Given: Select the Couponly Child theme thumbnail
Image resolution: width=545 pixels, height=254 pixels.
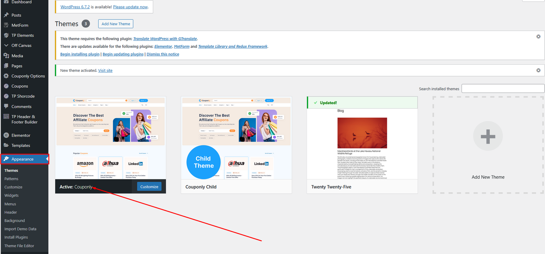Looking at the screenshot, I should point(236,138).
